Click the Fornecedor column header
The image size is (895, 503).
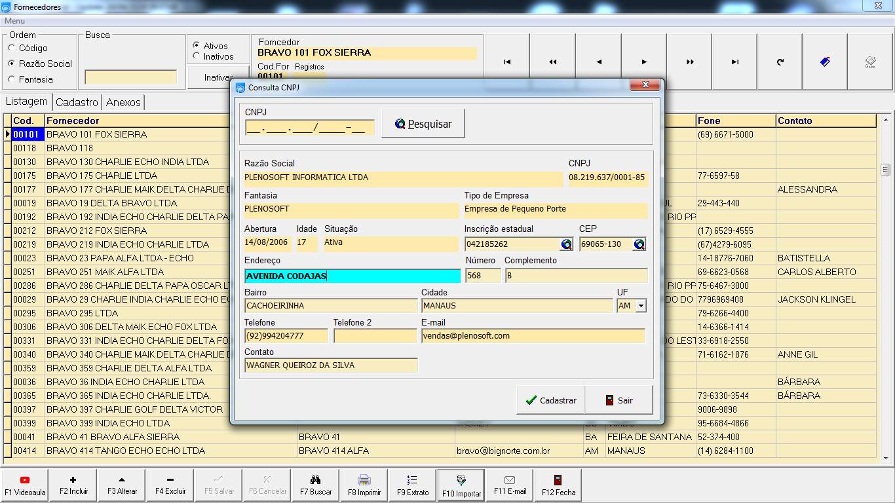pyautogui.click(x=170, y=121)
